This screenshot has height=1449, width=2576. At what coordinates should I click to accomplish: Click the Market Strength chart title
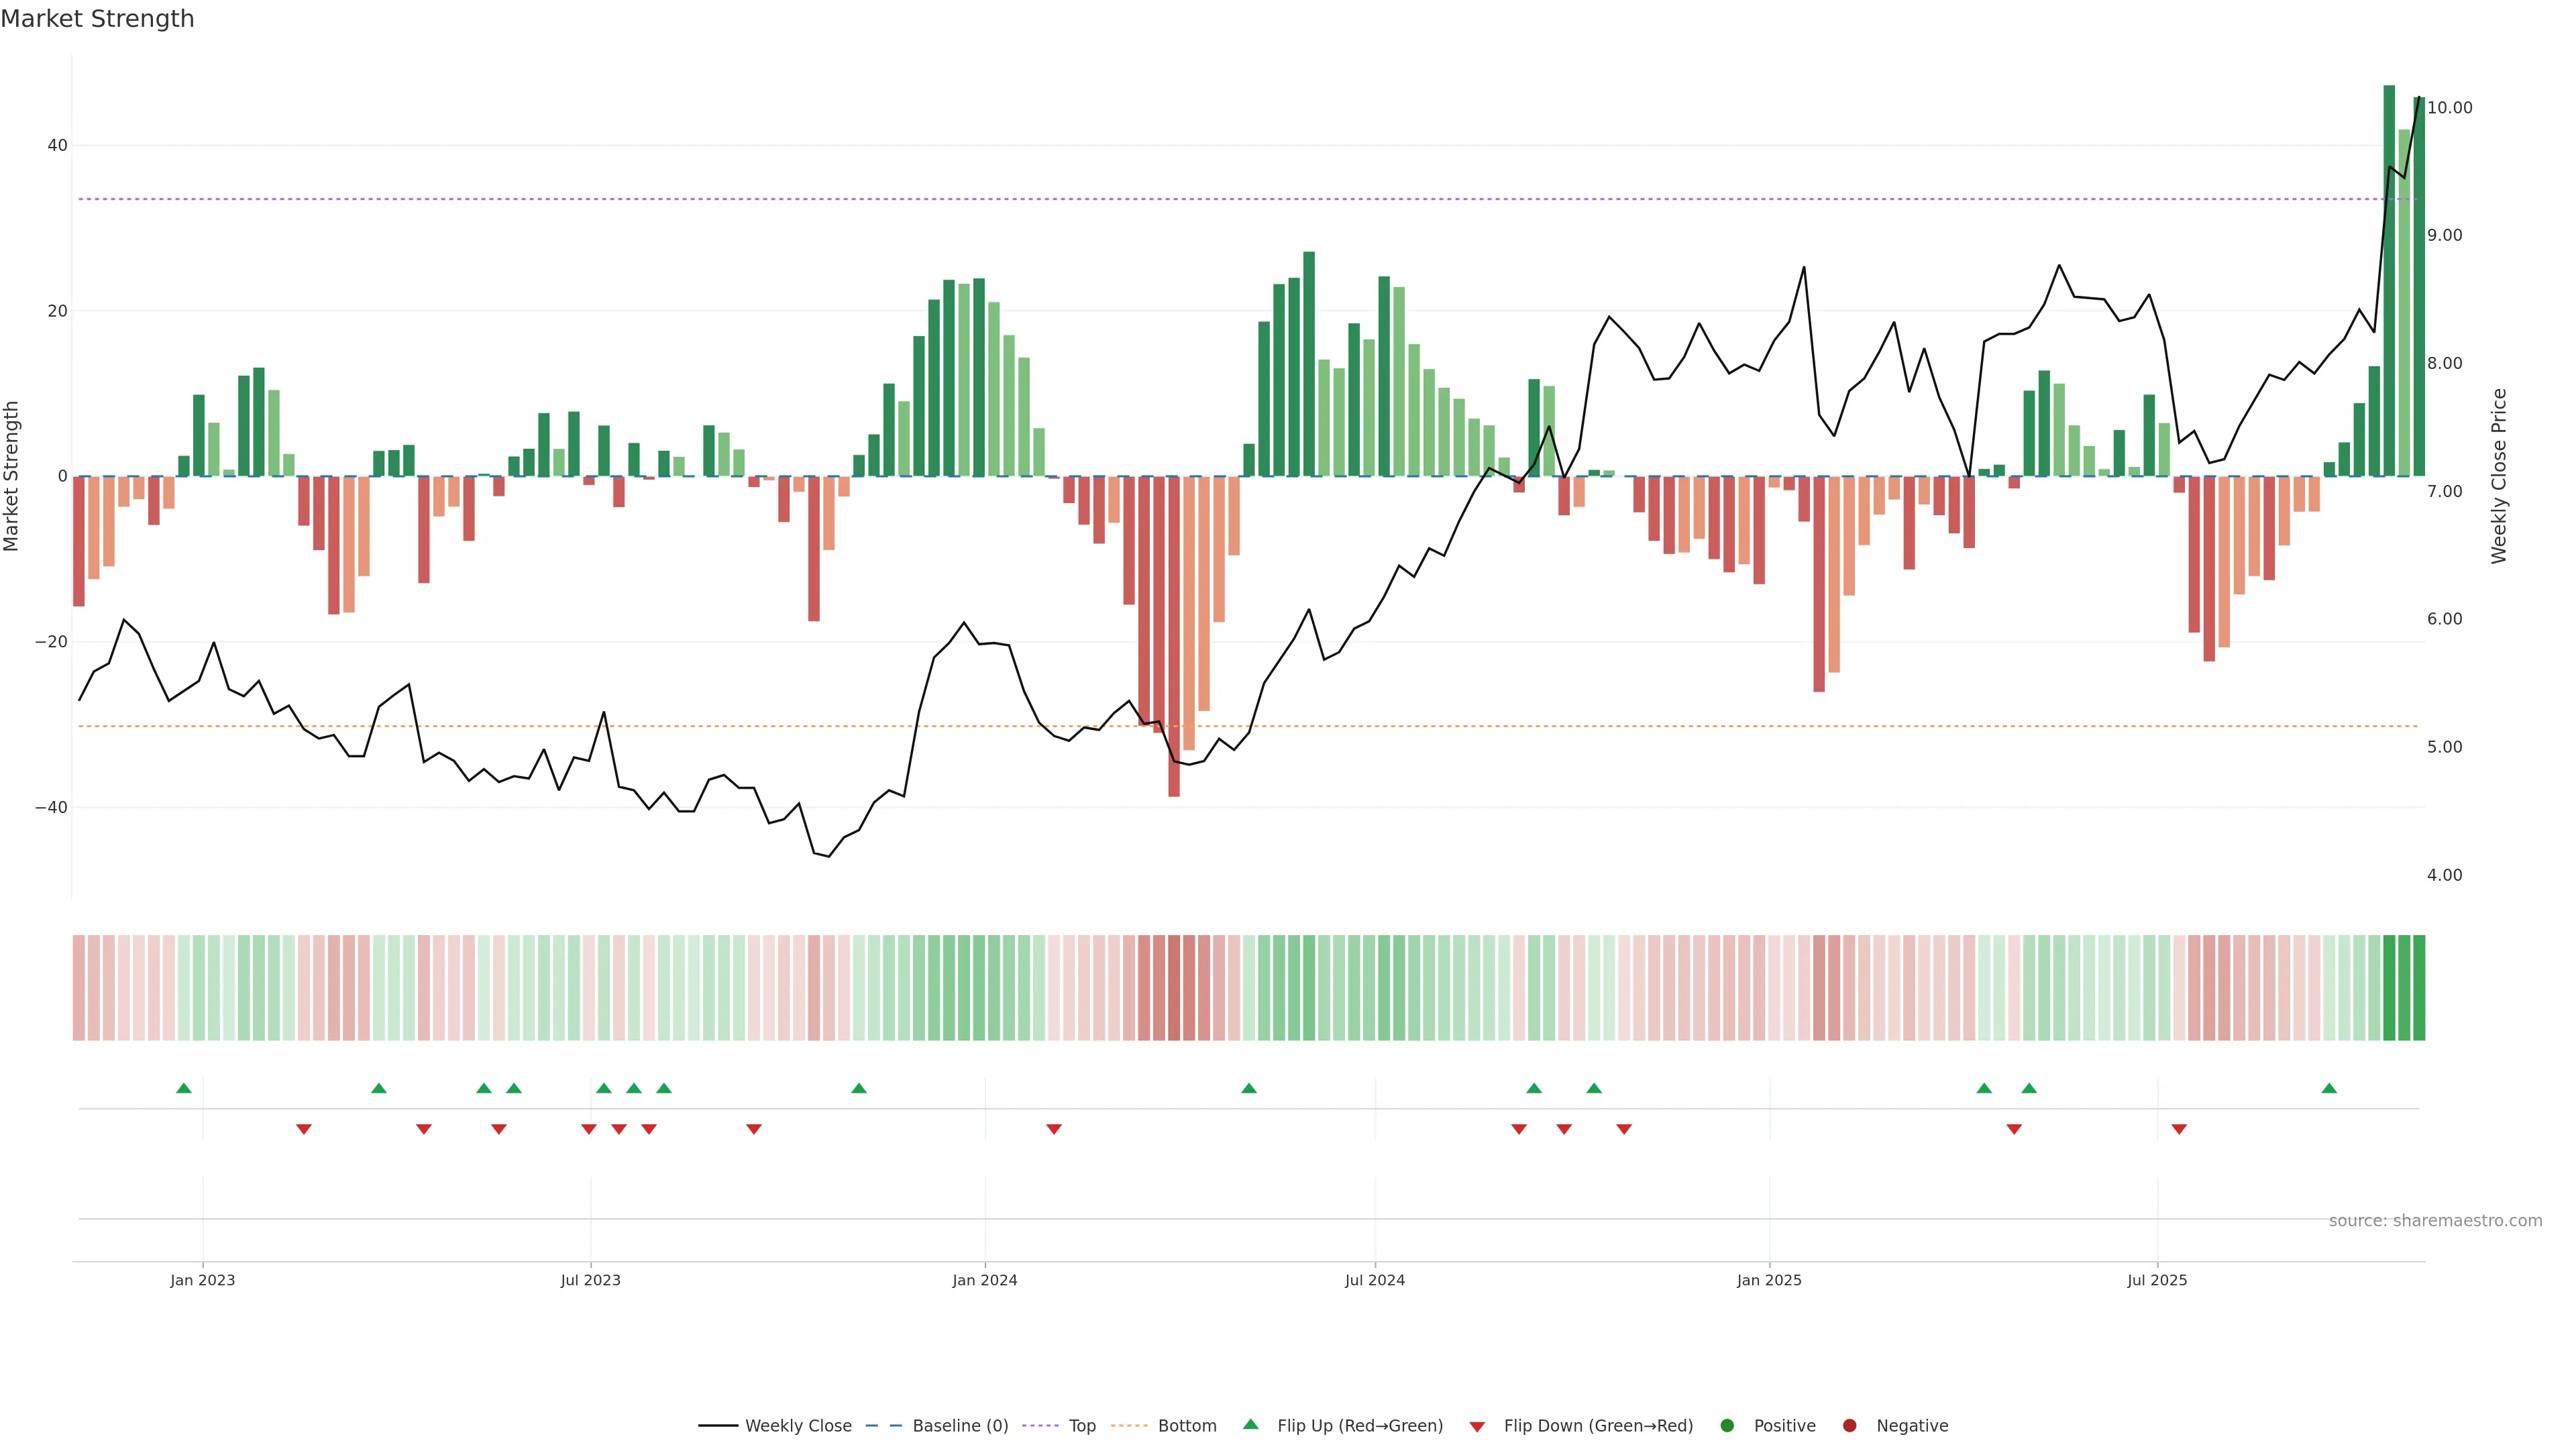pos(97,19)
